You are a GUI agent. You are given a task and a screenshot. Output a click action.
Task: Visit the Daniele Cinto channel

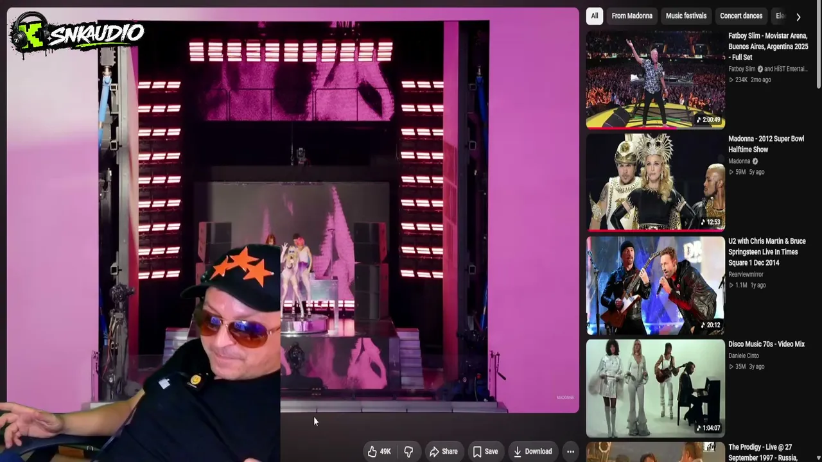[x=744, y=355]
